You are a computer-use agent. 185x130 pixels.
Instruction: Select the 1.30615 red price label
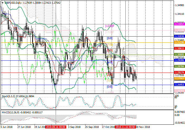pos(179,48)
